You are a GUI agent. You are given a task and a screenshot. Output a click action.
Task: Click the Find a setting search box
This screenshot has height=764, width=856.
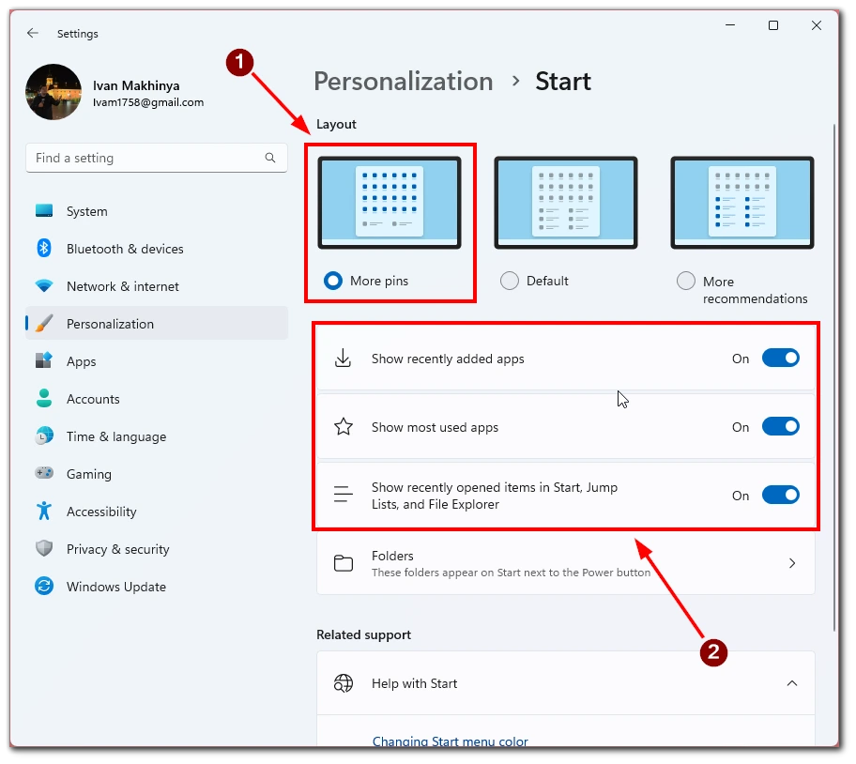tap(157, 158)
